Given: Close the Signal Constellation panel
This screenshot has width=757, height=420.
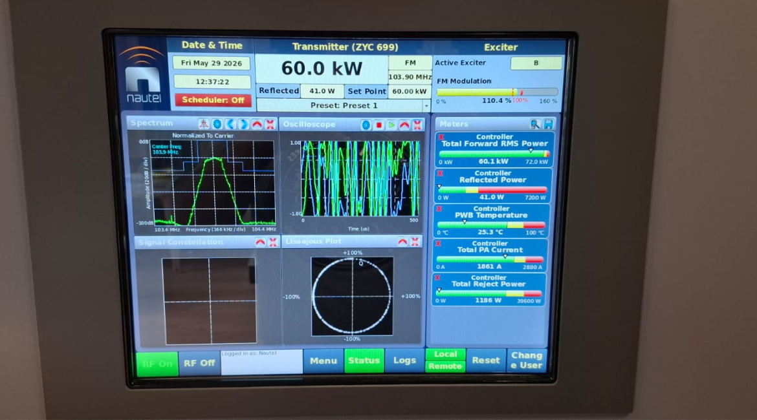Looking at the screenshot, I should [x=273, y=242].
